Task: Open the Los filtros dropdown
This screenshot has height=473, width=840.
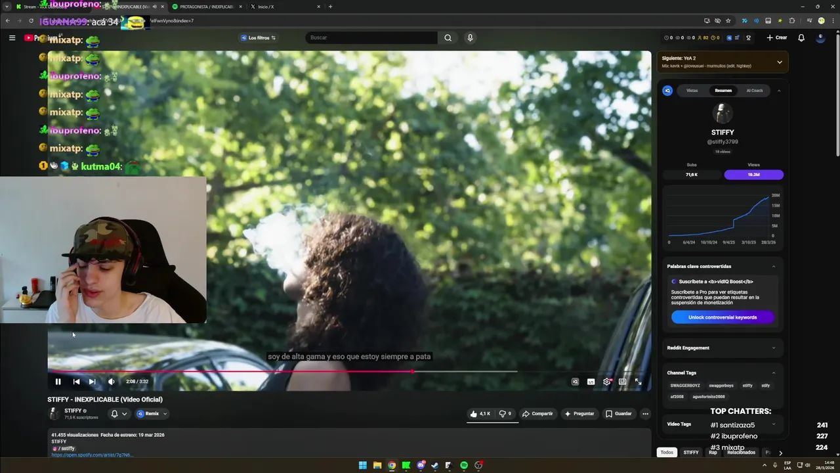Action: (258, 37)
